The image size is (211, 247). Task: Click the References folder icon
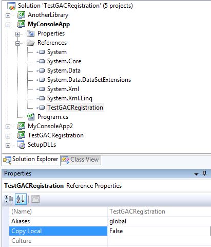click(31, 43)
